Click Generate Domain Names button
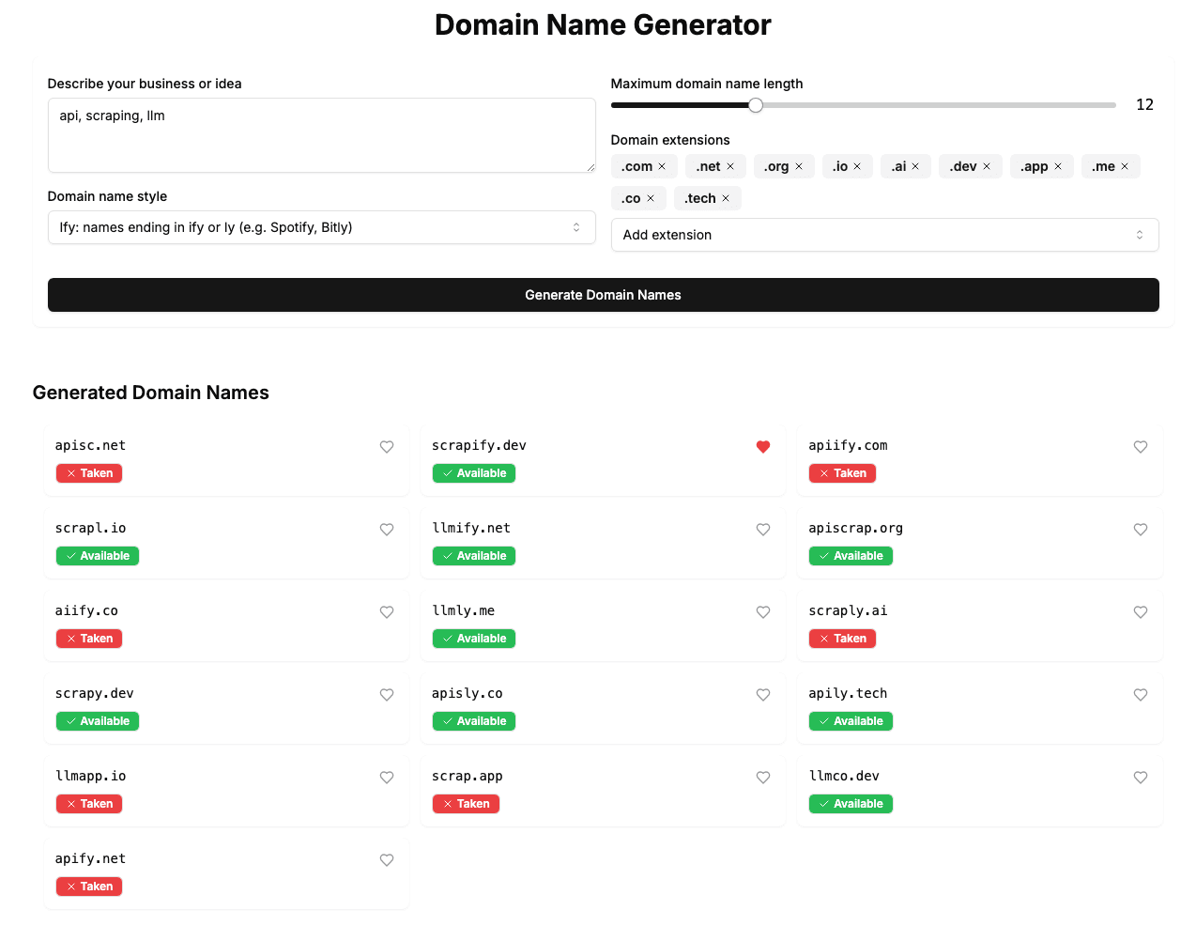 [x=603, y=295]
